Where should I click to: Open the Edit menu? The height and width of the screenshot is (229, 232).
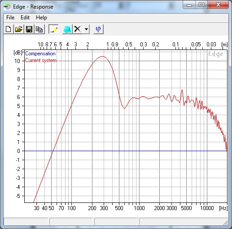(x=25, y=18)
